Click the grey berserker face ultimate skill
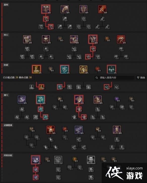147x183 pixels. tap(91, 160)
